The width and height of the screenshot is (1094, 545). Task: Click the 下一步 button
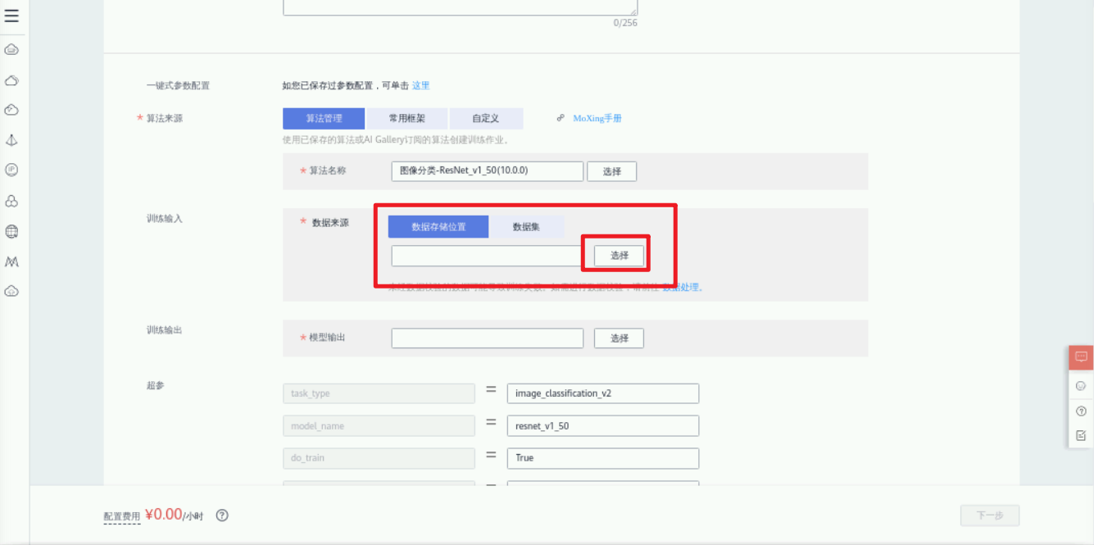(990, 515)
